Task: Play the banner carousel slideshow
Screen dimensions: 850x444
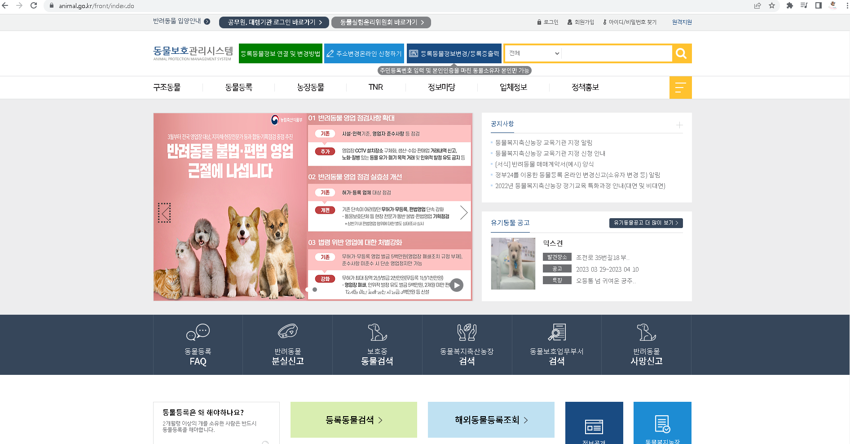Action: 457,285
